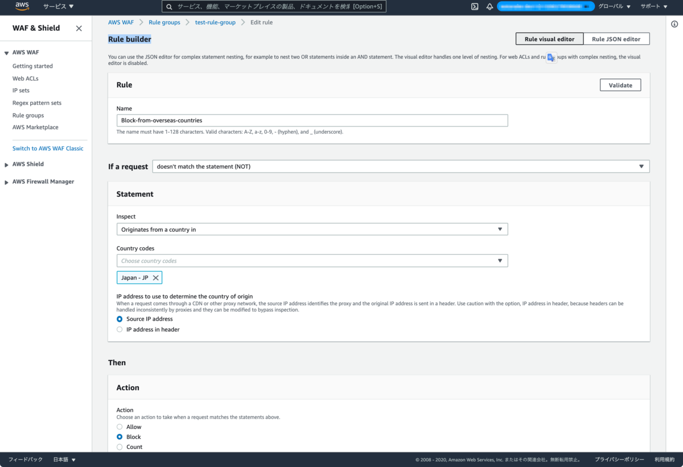Click the Edit rule breadcrumb text
This screenshot has width=683, height=467.
(x=261, y=22)
